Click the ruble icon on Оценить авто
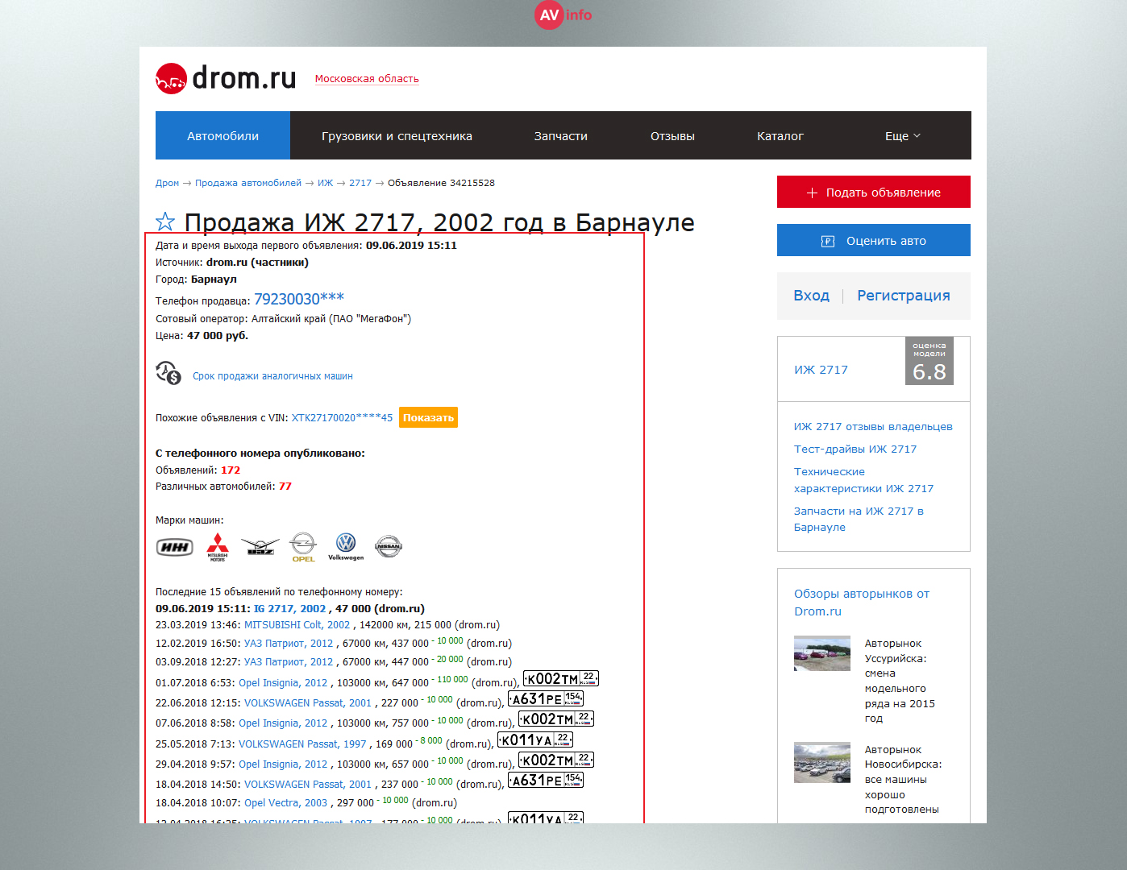 click(x=828, y=241)
